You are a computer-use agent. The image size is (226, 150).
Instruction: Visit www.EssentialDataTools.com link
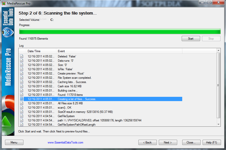(65, 142)
